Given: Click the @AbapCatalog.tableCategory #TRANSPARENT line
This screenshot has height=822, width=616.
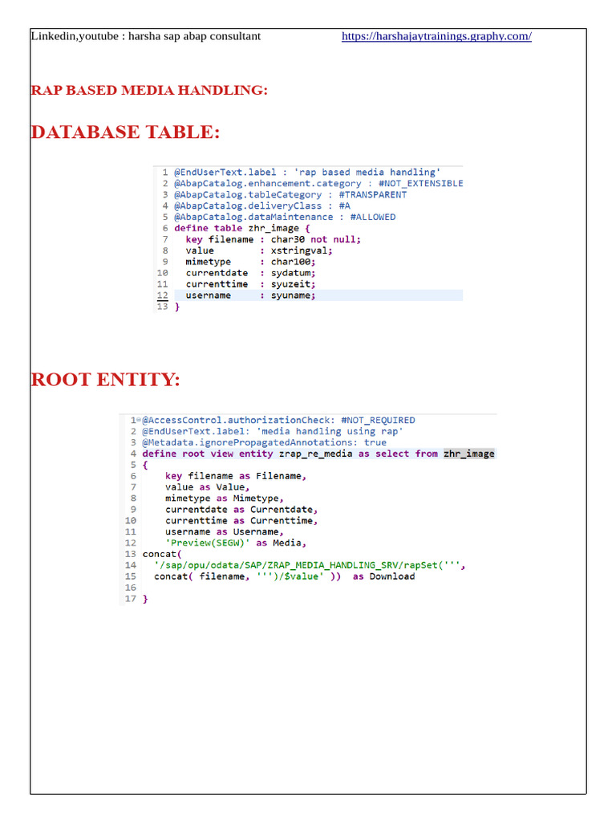Looking at the screenshot, I should pos(290,195).
